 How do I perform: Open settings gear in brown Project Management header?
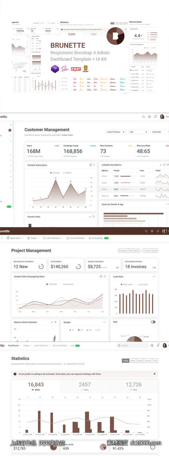tap(152, 231)
